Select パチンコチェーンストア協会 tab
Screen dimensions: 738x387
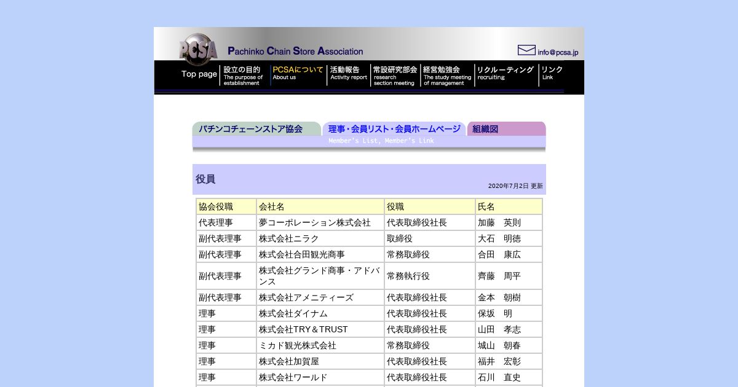pos(256,129)
